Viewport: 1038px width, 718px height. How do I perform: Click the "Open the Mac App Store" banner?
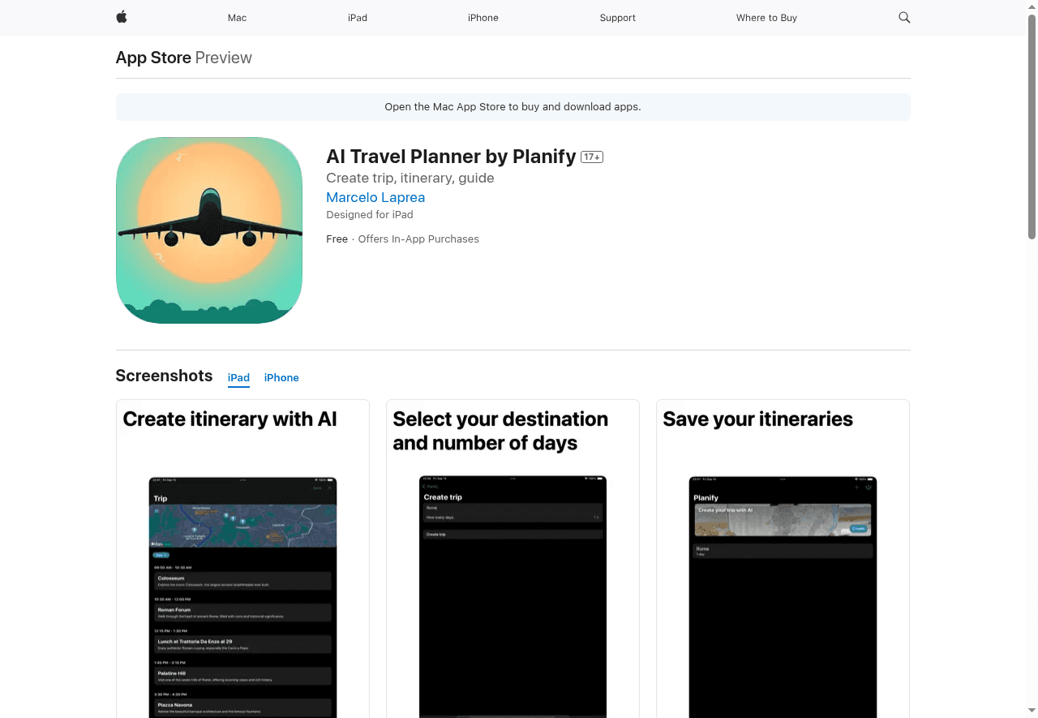[513, 106]
